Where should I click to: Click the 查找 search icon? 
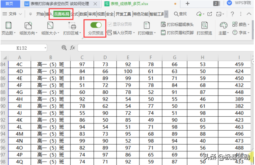pos(176,14)
